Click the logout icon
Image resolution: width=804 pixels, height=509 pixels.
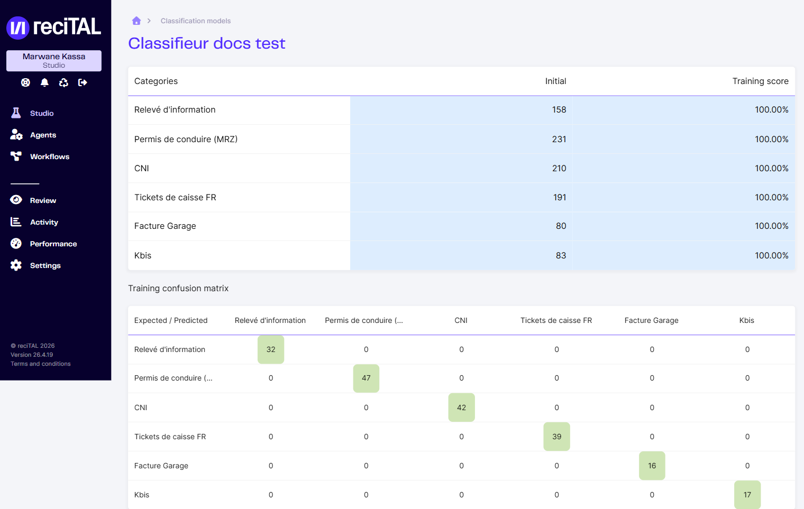point(83,82)
